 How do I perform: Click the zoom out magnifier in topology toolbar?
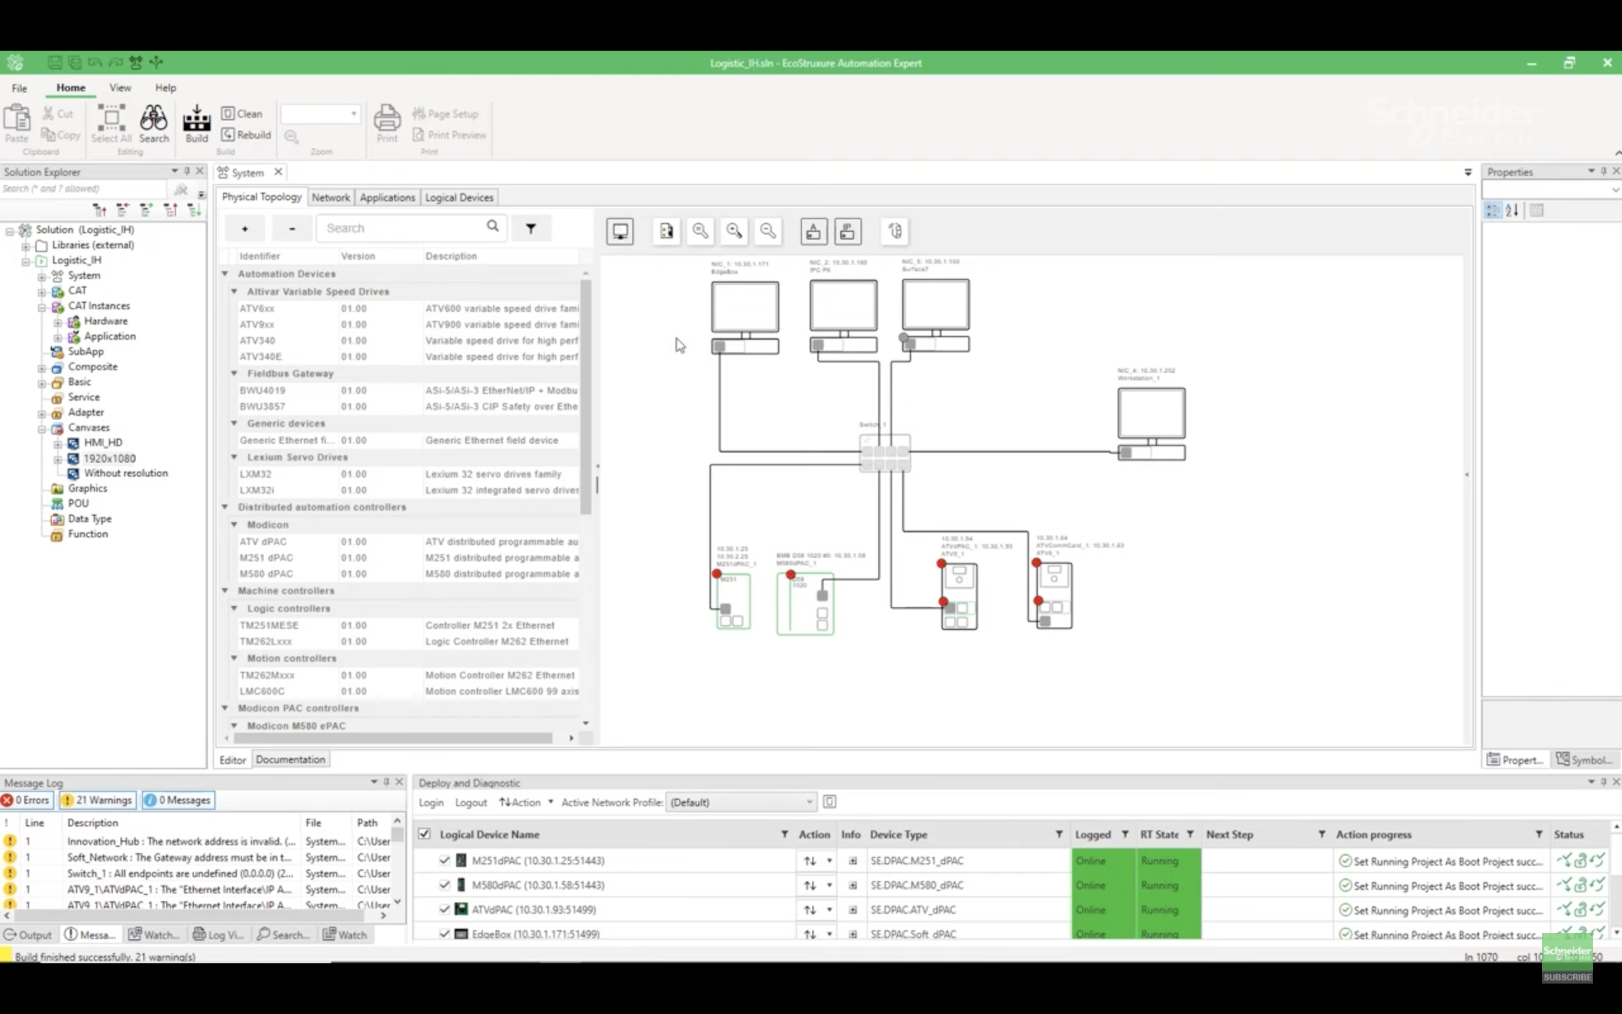pyautogui.click(x=768, y=231)
